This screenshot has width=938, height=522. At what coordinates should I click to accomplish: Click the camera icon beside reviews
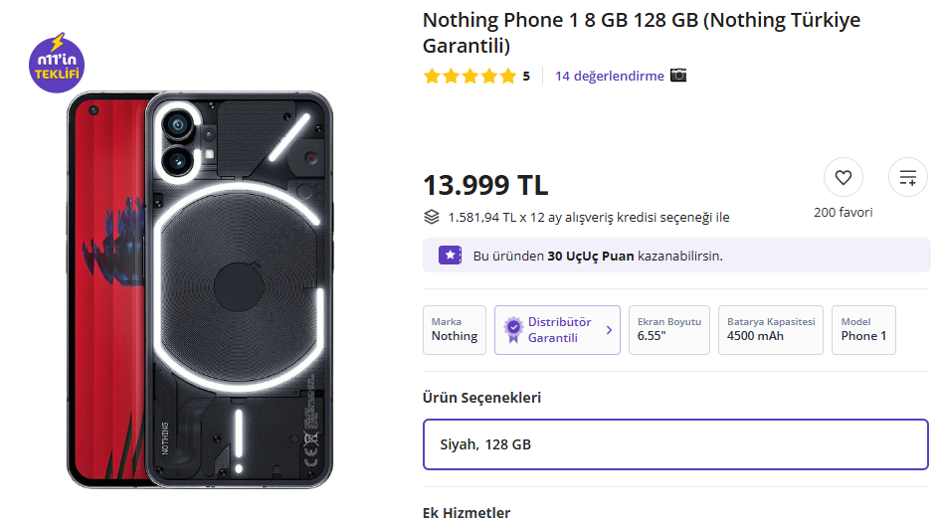coord(678,76)
